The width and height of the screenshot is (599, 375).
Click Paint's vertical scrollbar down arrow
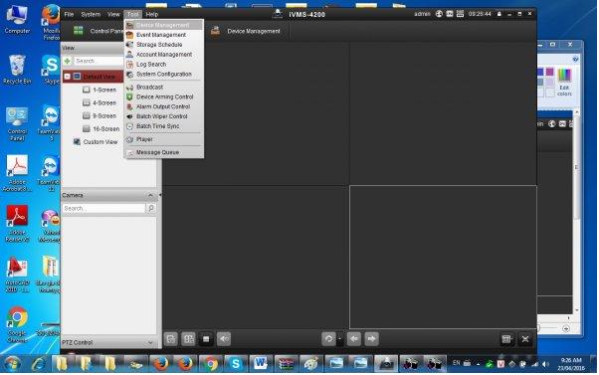tap(577, 310)
